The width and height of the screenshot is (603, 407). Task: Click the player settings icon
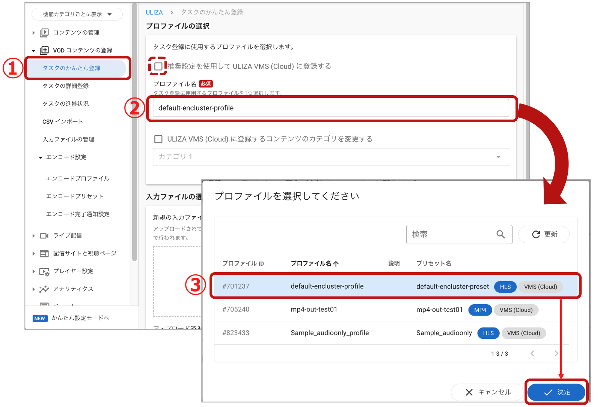[x=44, y=272]
